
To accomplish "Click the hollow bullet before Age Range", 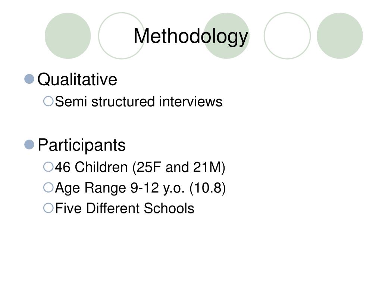I will click(48, 188).
